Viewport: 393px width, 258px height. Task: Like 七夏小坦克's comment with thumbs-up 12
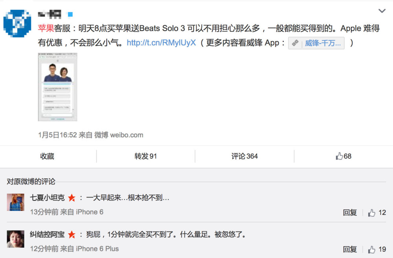click(x=377, y=213)
